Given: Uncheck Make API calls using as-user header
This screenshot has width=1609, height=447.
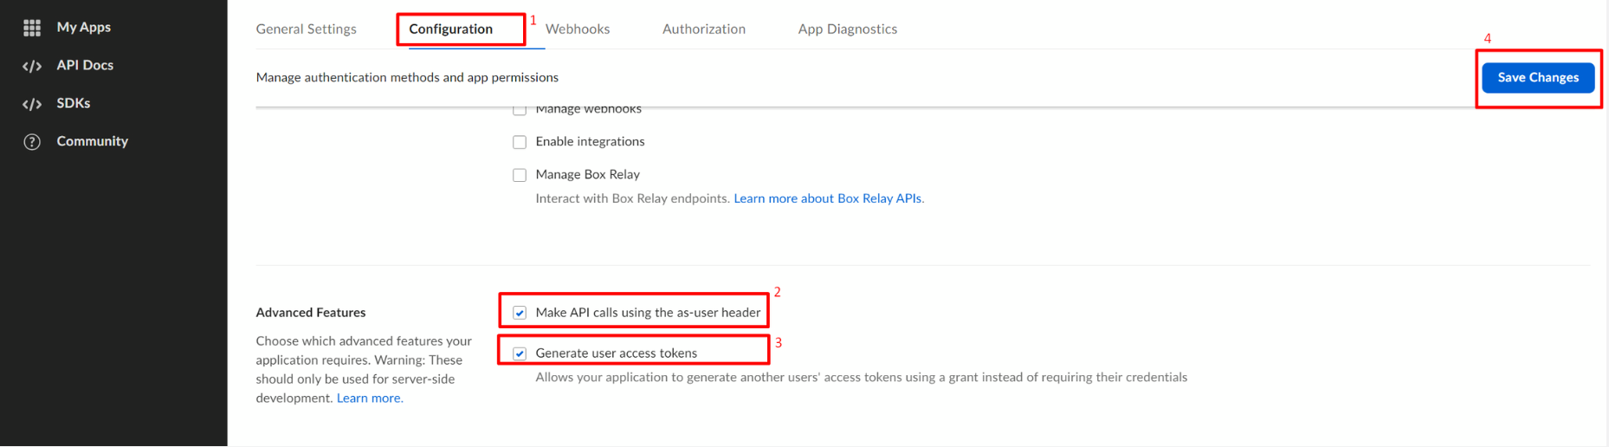Looking at the screenshot, I should (x=520, y=313).
